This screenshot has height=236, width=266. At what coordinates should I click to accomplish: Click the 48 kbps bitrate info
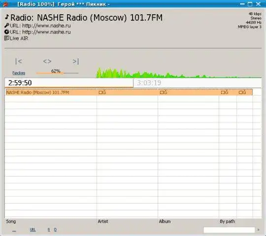pyautogui.click(x=255, y=14)
